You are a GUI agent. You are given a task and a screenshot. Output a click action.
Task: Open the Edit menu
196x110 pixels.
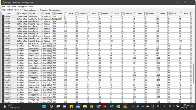[8, 6]
